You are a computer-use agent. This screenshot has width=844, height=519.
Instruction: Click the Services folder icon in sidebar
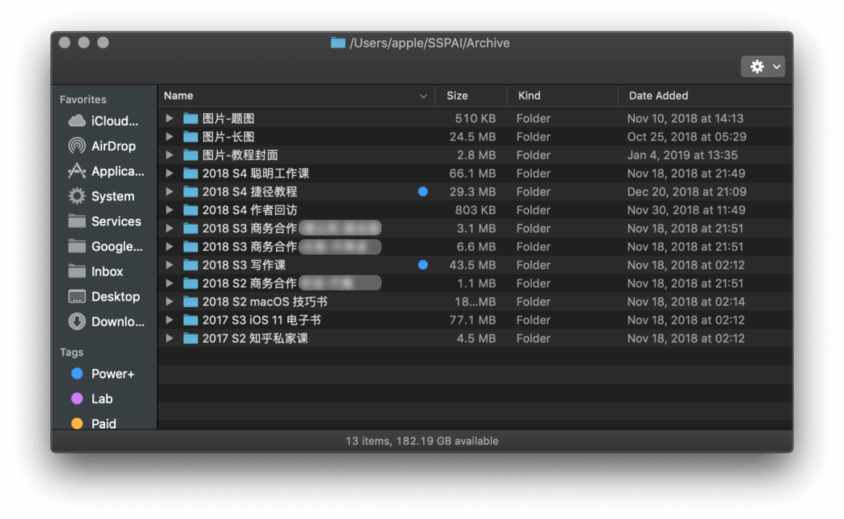point(77,221)
